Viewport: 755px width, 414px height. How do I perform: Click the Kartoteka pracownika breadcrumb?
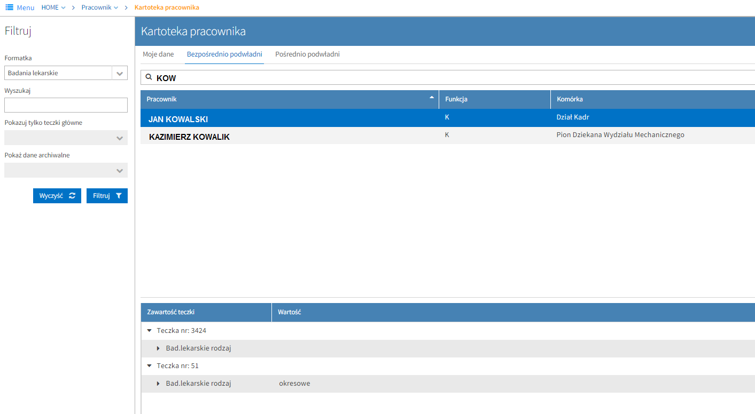(x=167, y=7)
